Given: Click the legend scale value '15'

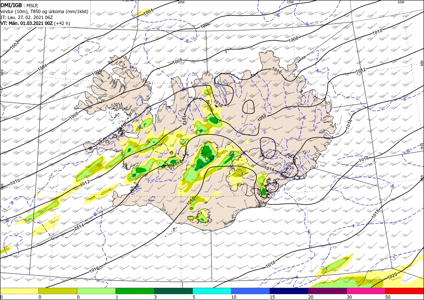Looking at the screenshot, I should click(x=272, y=297).
